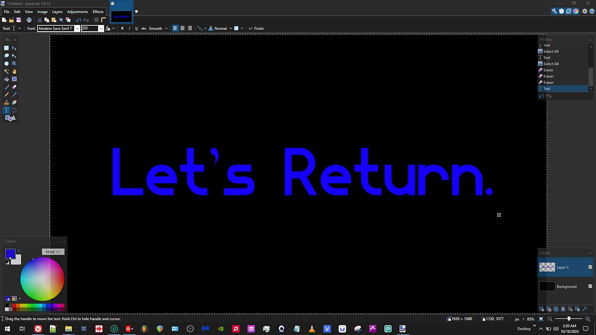Image resolution: width=596 pixels, height=335 pixels.
Task: Toggle Underline text formatting
Action: coord(136,28)
